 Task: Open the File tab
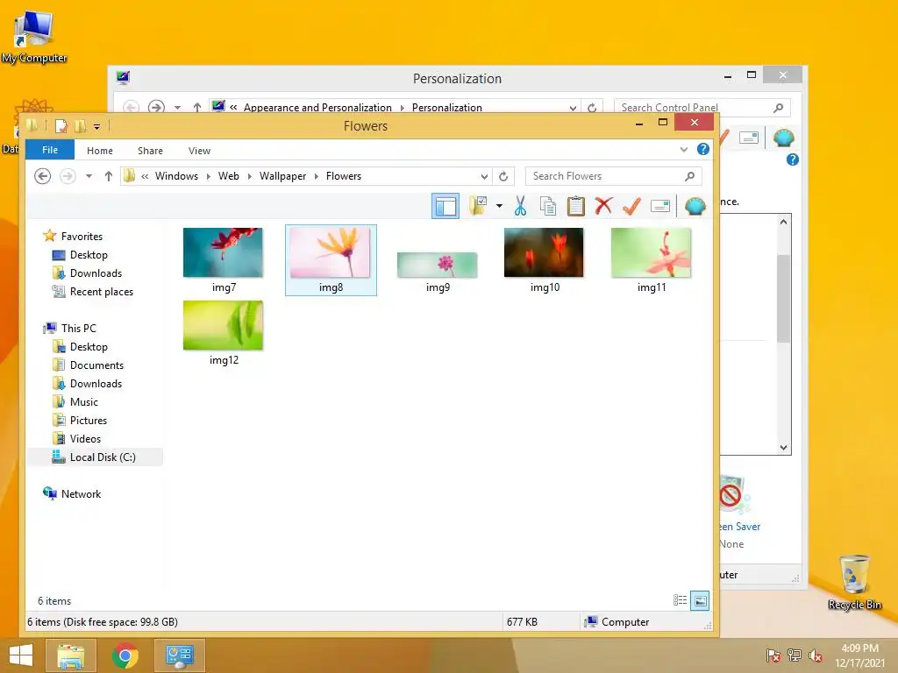point(50,150)
